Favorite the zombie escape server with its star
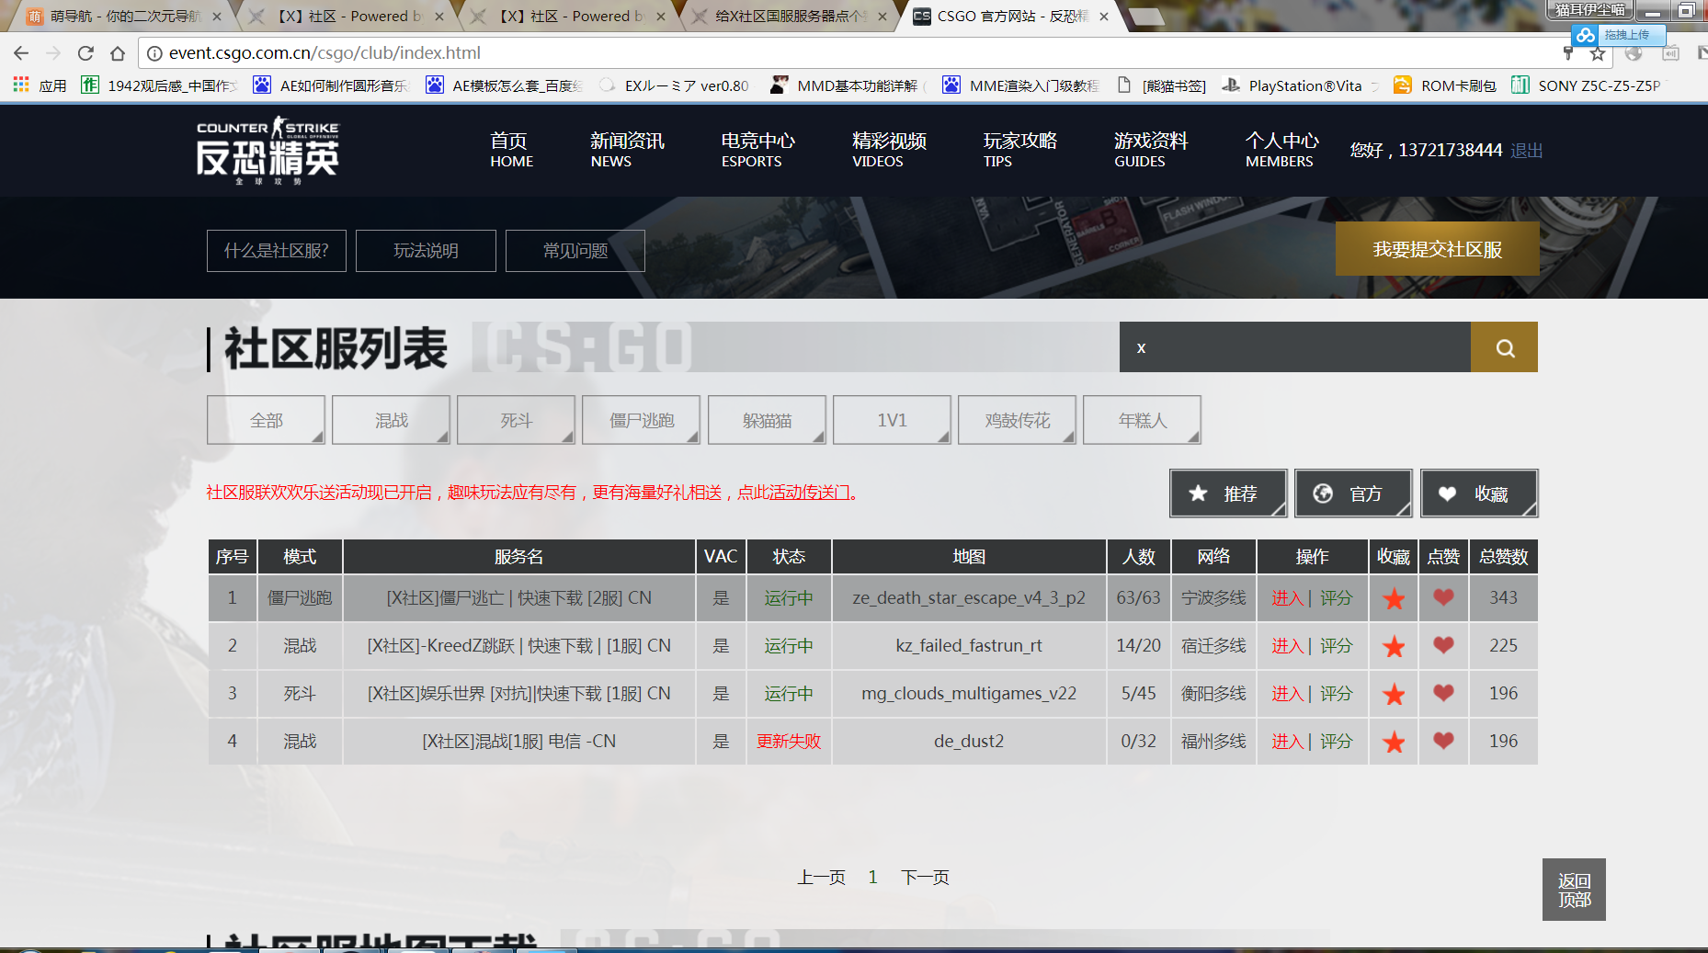 pyautogui.click(x=1393, y=598)
